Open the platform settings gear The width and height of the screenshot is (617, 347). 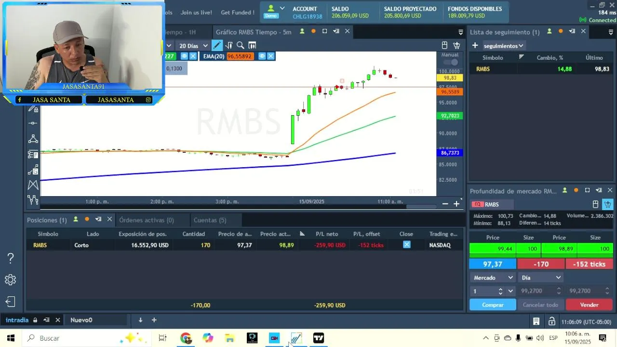(x=11, y=280)
